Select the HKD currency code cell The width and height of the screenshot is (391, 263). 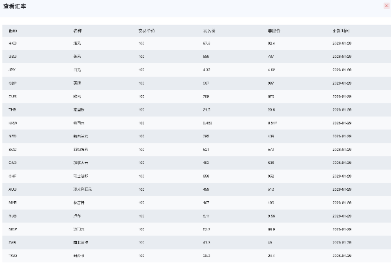pos(12,44)
